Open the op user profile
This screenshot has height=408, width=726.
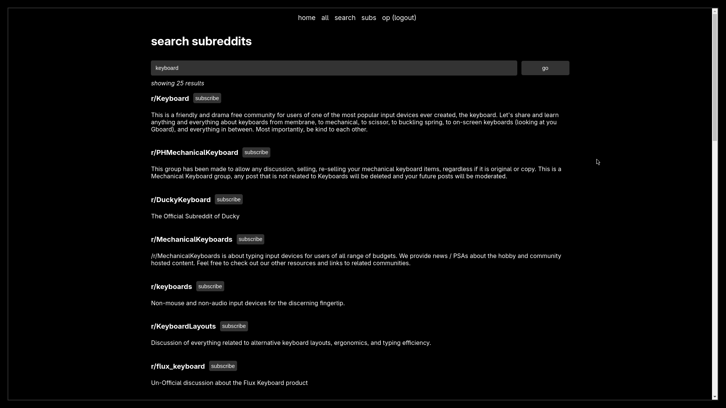click(386, 17)
